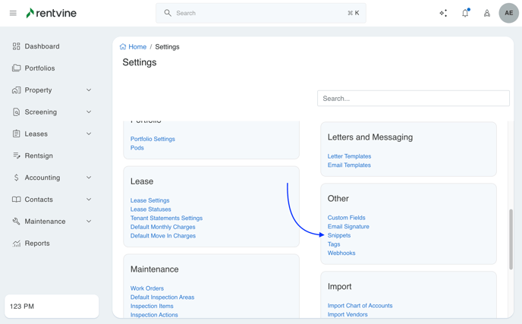Screen dimensions: 522x324
Task: Expand the Property menu chevron
Action: pos(89,90)
